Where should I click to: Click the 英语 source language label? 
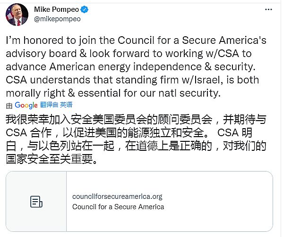pos(66,105)
